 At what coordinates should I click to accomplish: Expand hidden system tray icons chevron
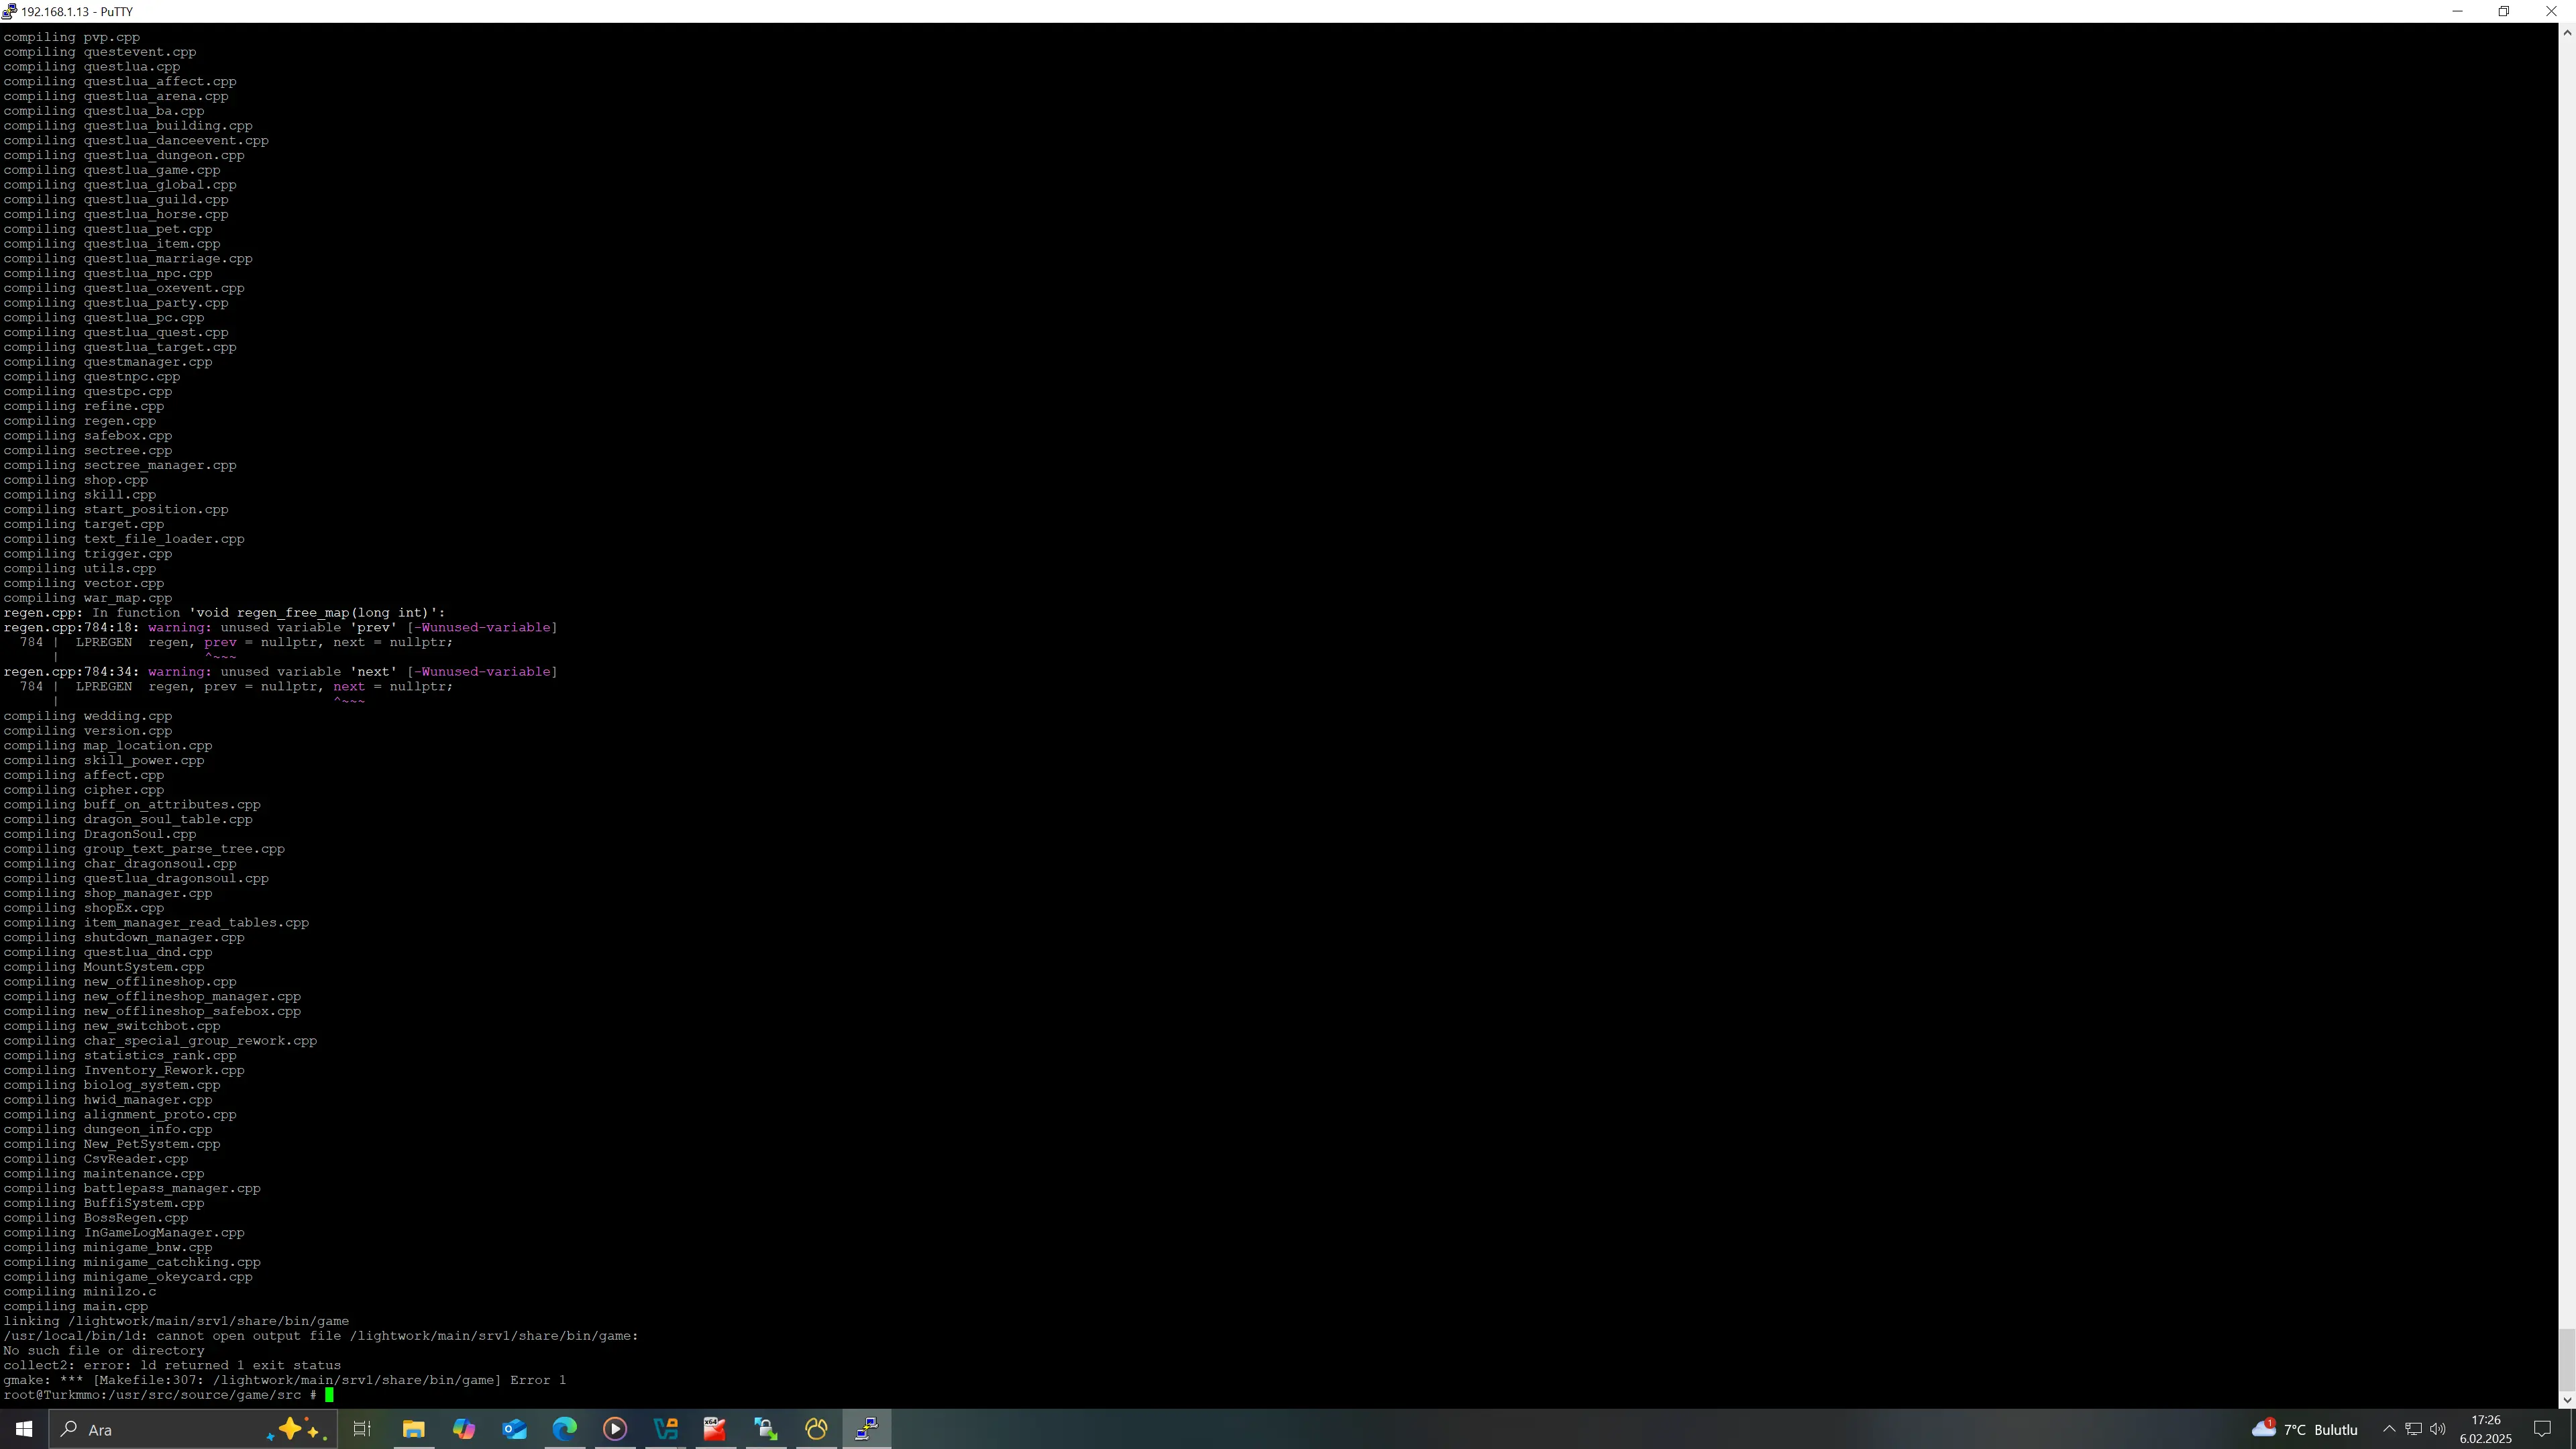(x=2389, y=1429)
